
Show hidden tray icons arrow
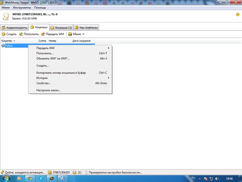point(200,179)
